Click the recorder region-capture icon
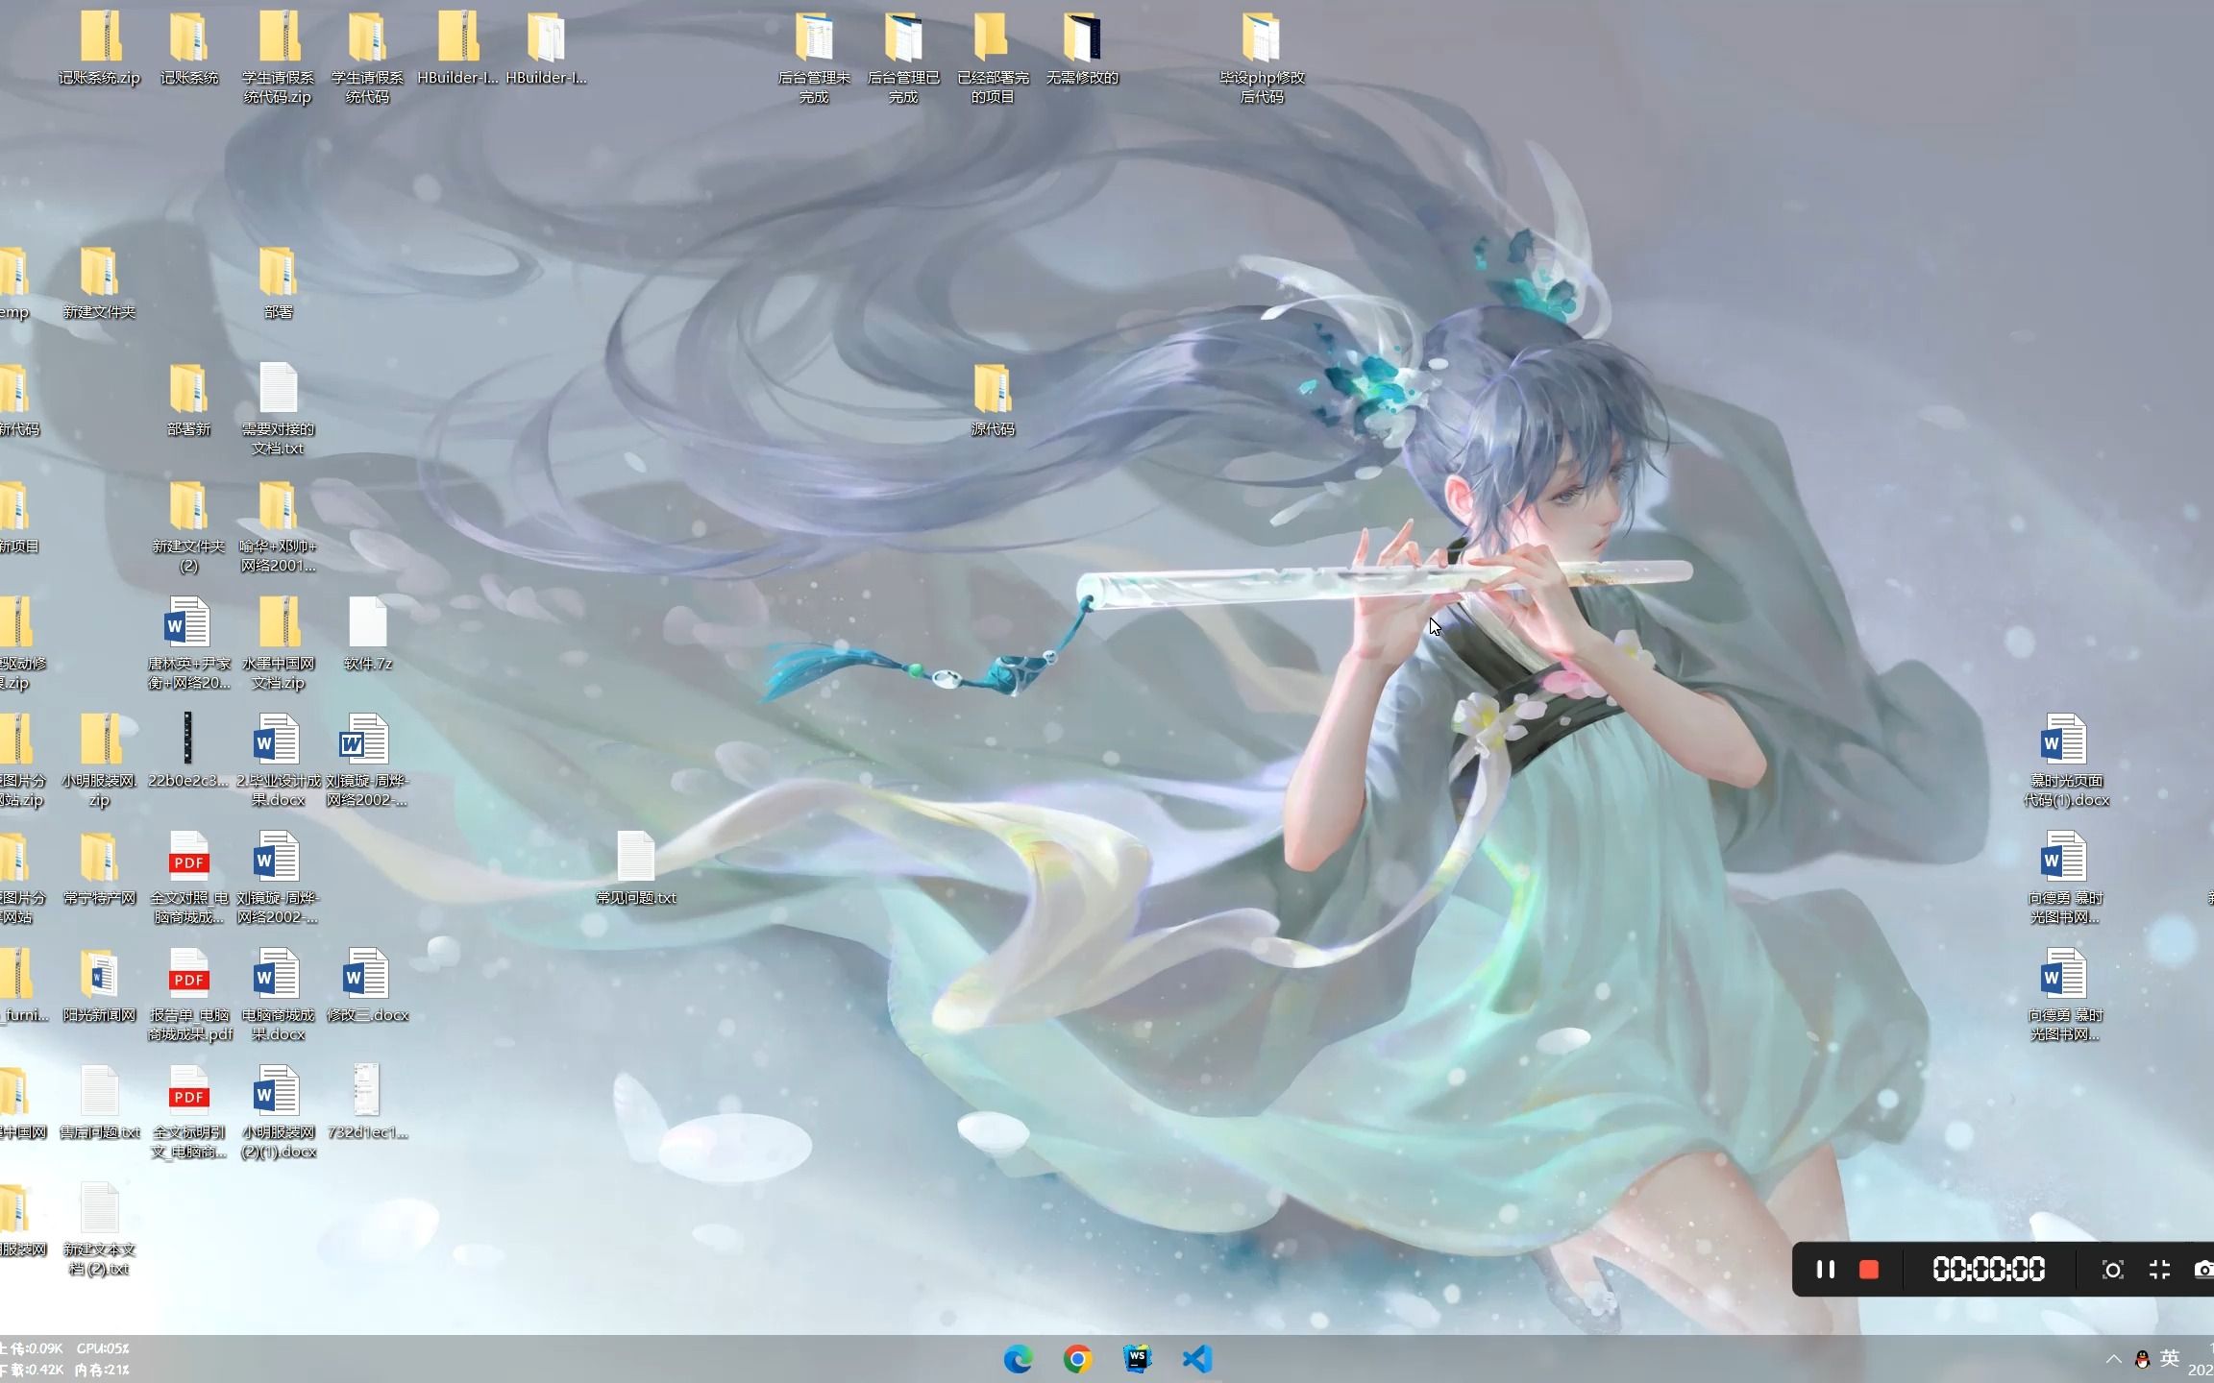Screen dimensions: 2214x1383 click(2112, 1270)
